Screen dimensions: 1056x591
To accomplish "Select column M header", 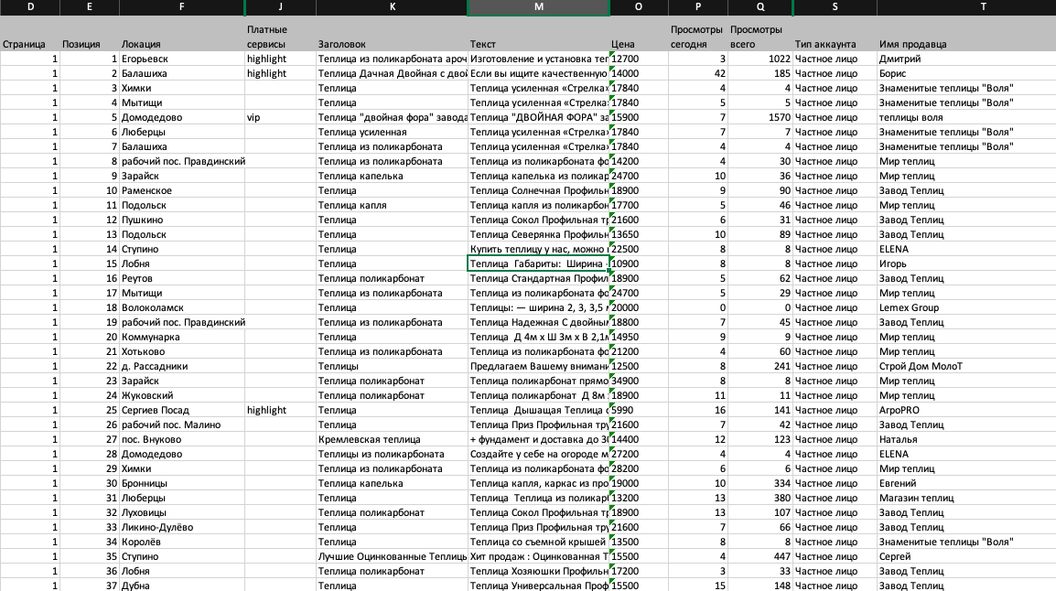I will (x=539, y=6).
